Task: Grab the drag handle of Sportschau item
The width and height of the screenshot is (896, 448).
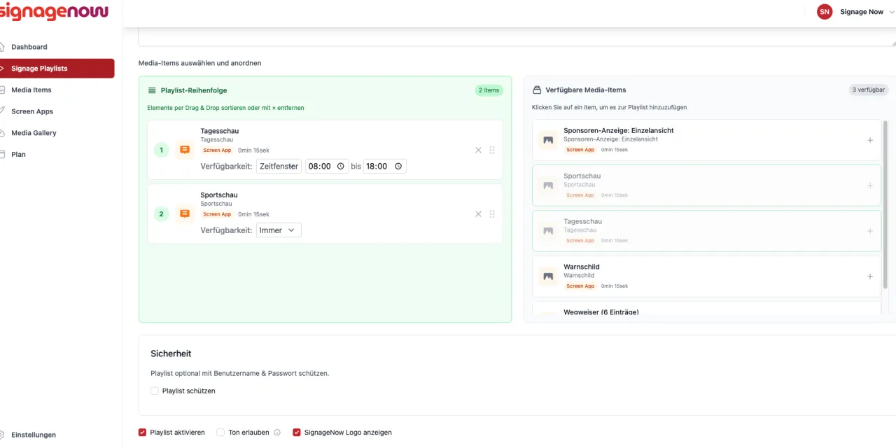Action: pyautogui.click(x=492, y=214)
